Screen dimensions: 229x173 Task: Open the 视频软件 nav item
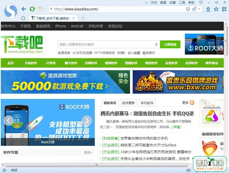[111, 63]
